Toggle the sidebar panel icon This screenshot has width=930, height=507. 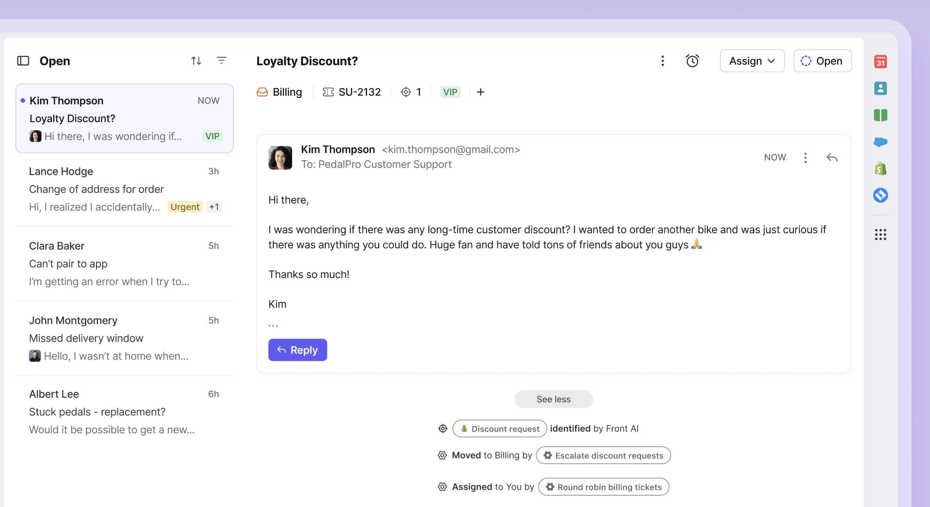[x=23, y=61]
